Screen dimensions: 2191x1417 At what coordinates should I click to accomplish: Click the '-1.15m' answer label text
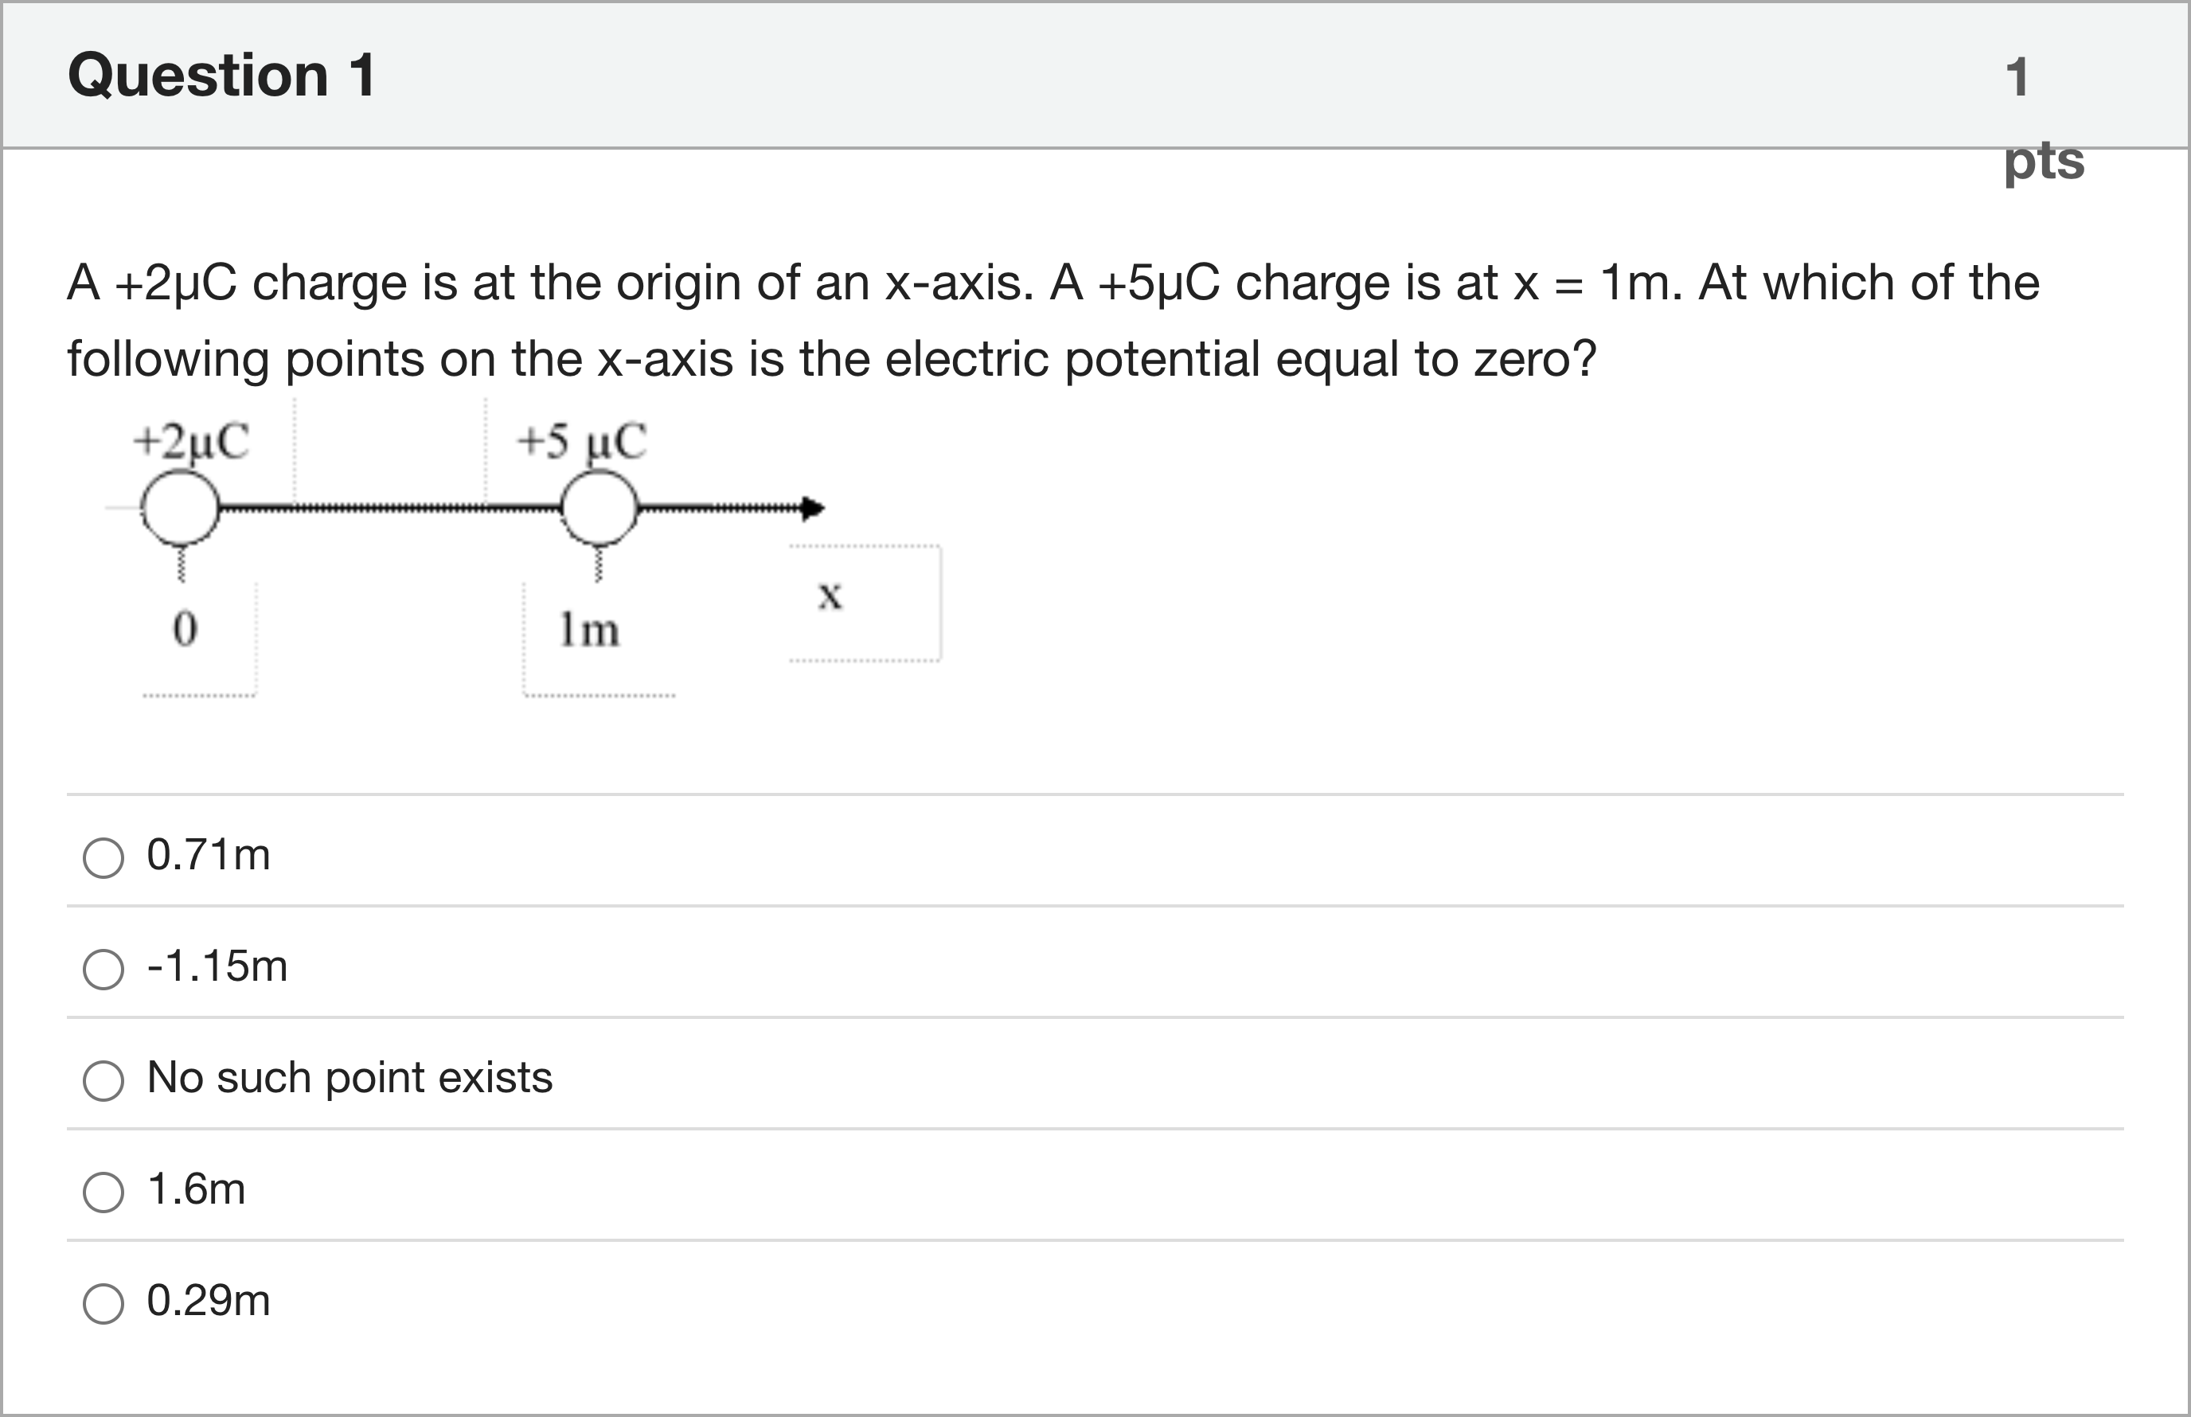217,966
